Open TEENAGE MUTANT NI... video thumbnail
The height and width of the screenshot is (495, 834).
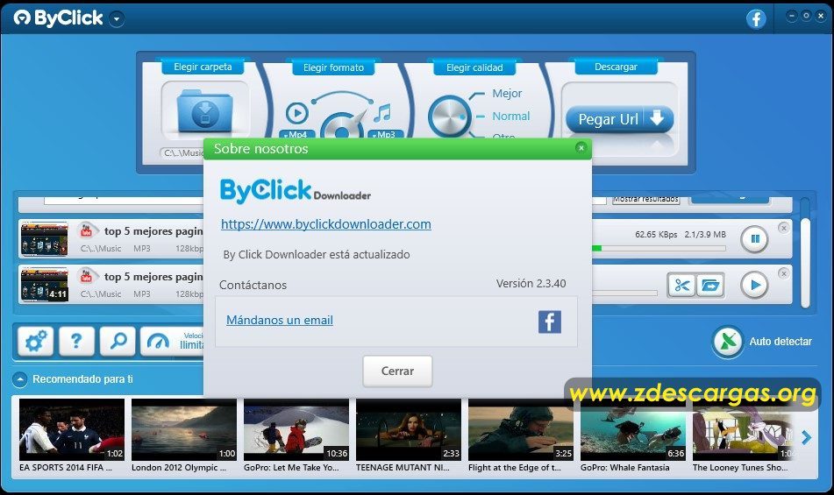coord(409,429)
